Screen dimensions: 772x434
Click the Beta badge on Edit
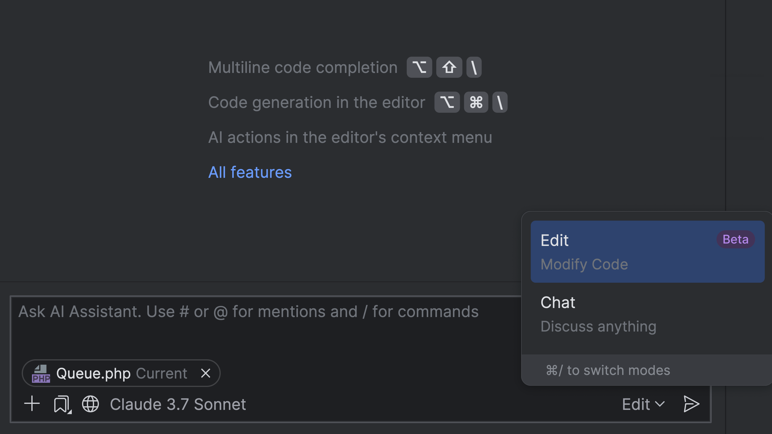point(735,239)
